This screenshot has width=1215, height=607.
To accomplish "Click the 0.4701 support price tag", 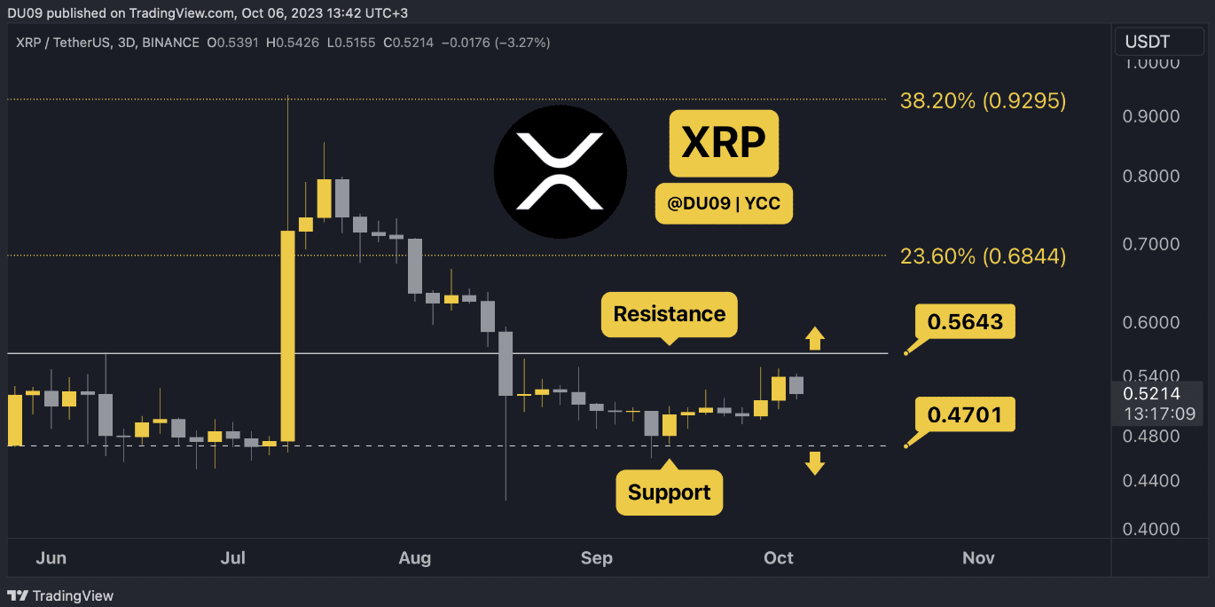I will [965, 414].
